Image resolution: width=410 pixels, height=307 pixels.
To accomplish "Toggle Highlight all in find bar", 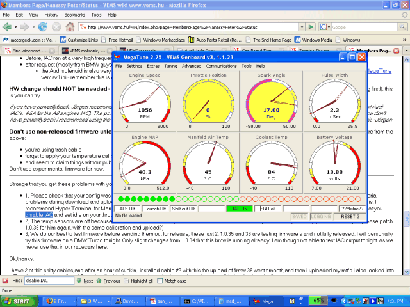I will coord(138,281).
